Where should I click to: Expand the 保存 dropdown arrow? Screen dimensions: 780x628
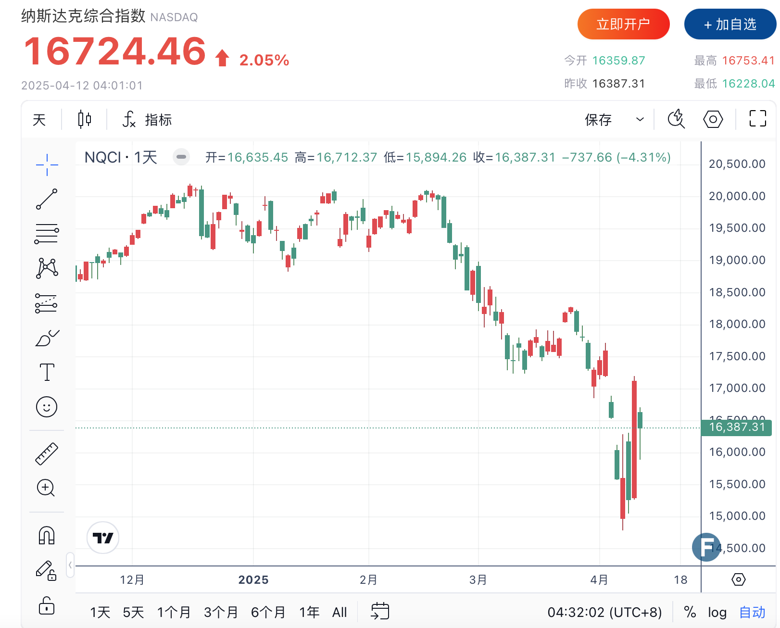[640, 119]
